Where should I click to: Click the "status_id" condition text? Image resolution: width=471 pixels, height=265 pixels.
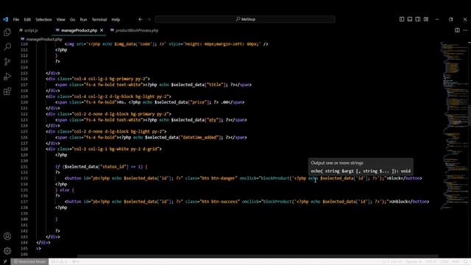coord(114,167)
